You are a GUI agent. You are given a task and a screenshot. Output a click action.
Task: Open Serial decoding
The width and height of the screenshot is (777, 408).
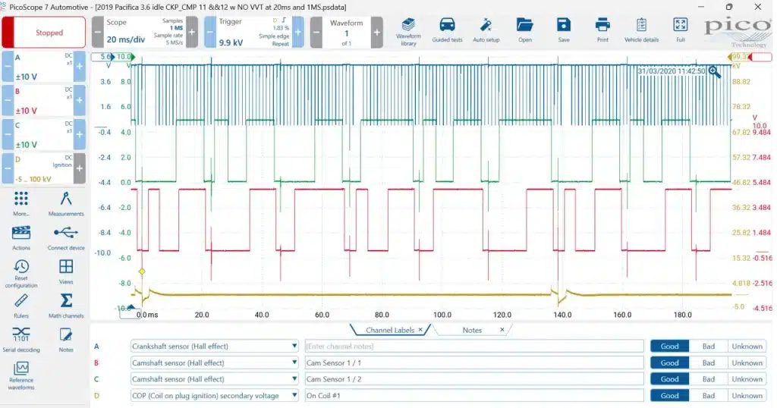pos(20,340)
